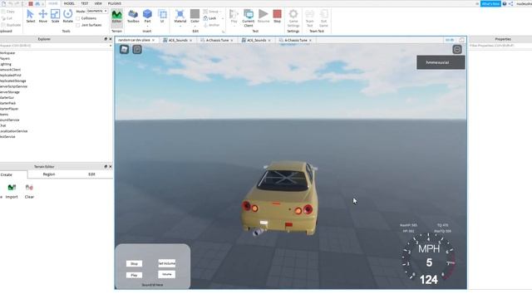Activate the Scale tool
532x299 pixels.
[55, 17]
